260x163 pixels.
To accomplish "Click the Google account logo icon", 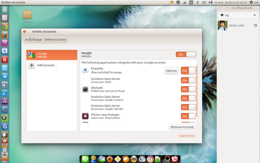I will click(32, 55).
